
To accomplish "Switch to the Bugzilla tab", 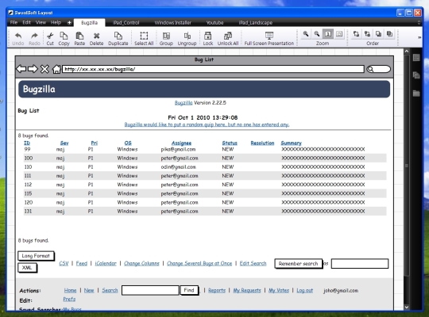I will point(89,23).
